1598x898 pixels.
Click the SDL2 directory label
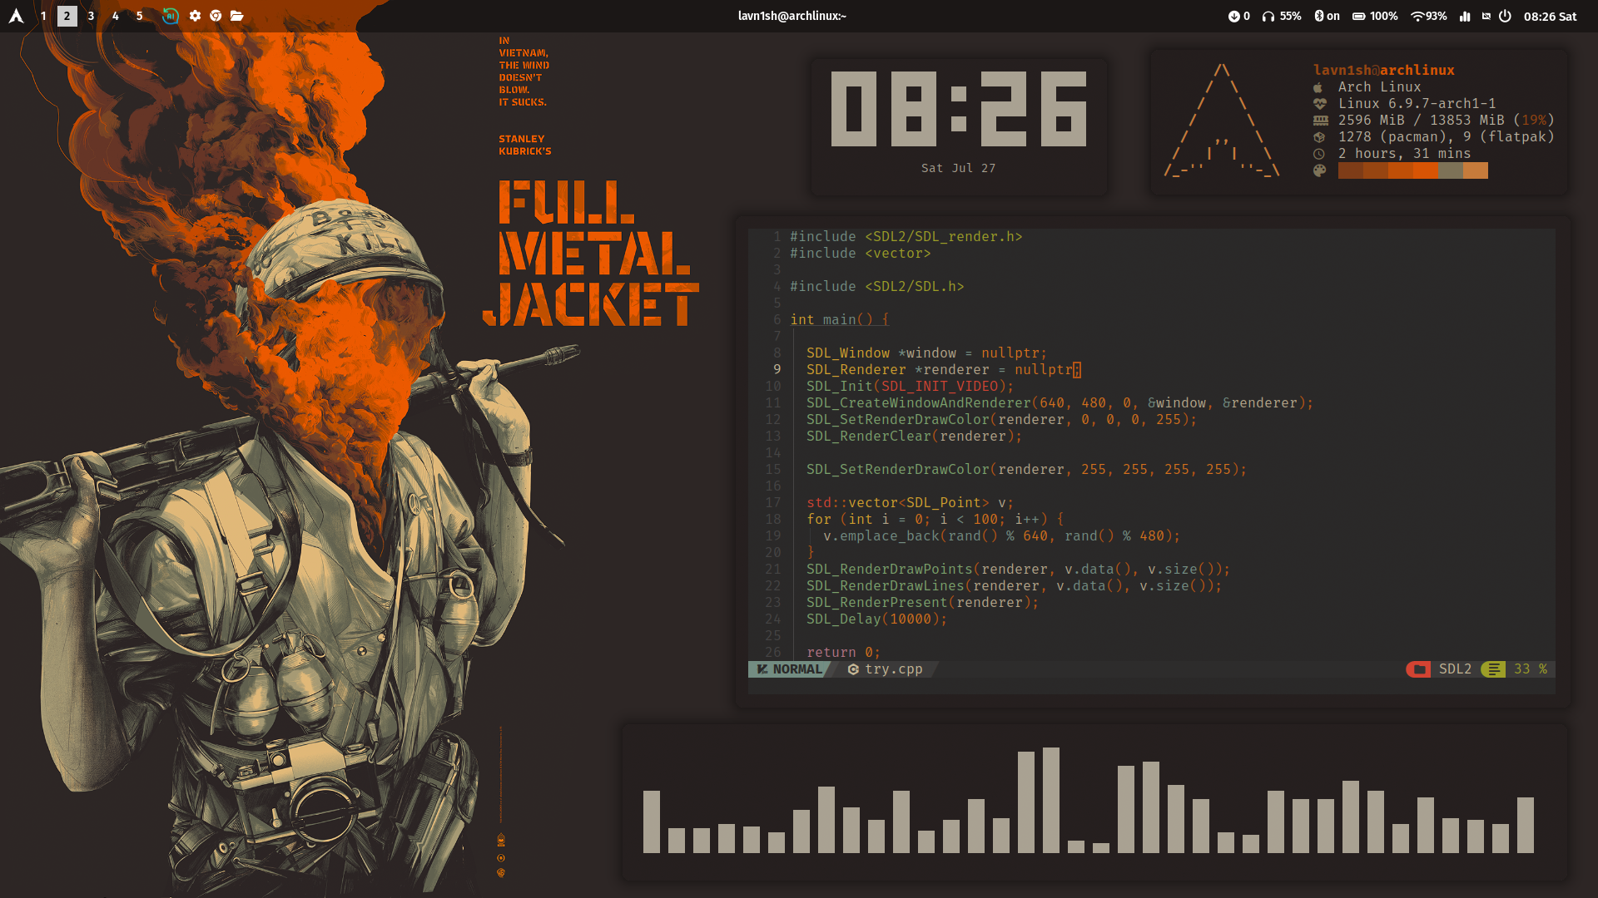click(x=1455, y=669)
